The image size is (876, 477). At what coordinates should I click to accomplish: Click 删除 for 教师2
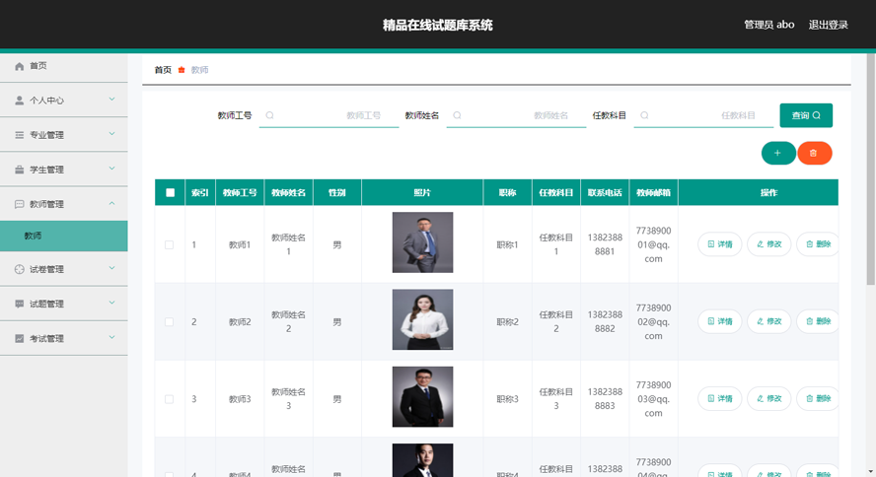818,321
